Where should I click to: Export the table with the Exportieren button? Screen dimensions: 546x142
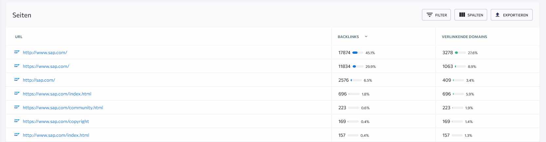coord(512,15)
